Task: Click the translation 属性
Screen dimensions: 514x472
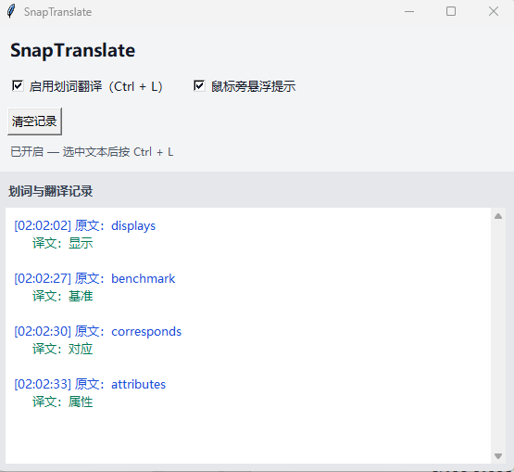Action: (81, 402)
